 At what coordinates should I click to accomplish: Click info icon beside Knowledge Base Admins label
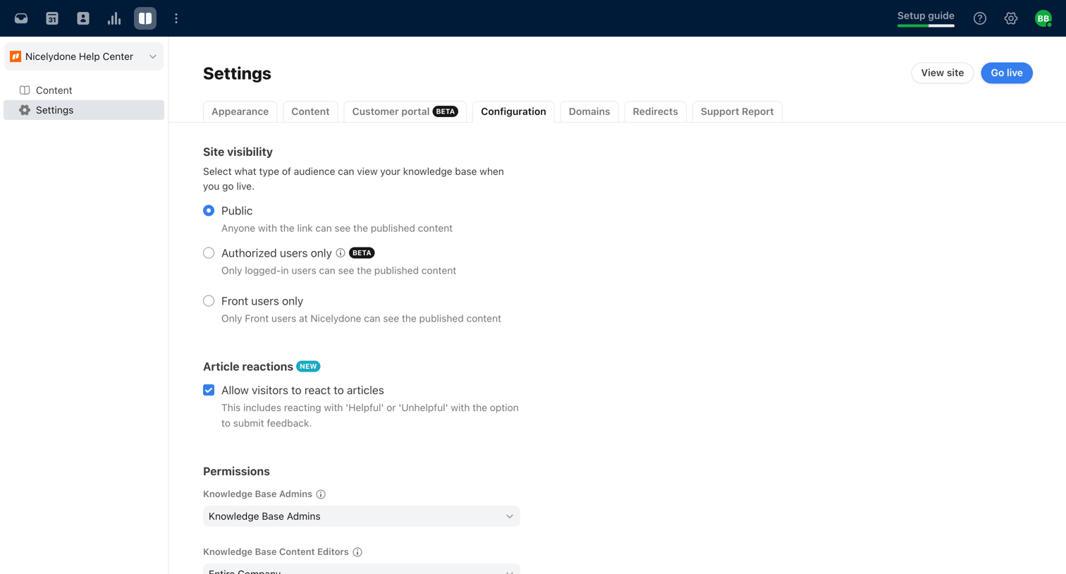pos(321,494)
